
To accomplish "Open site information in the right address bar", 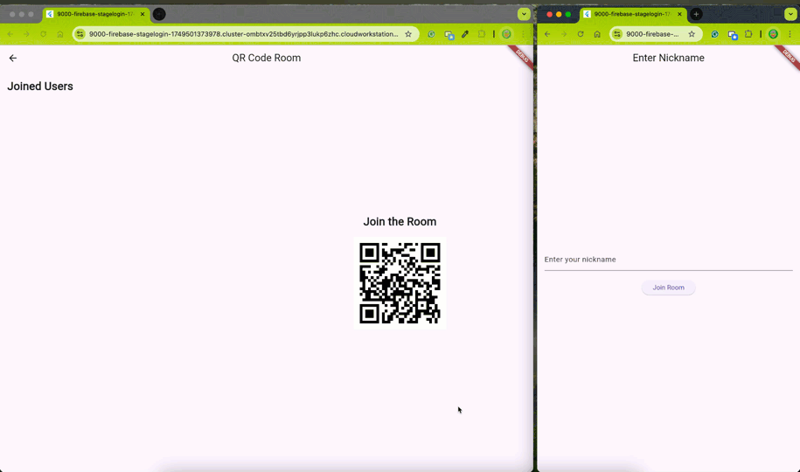I will coord(617,34).
